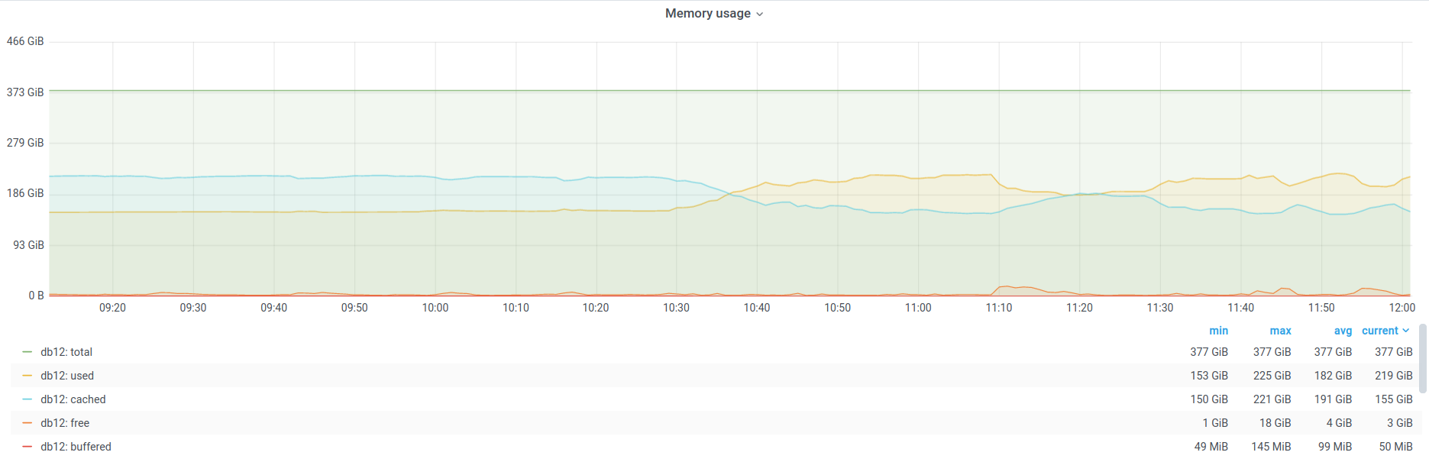
Task: Sort legend by the min column
Action: click(x=1218, y=331)
